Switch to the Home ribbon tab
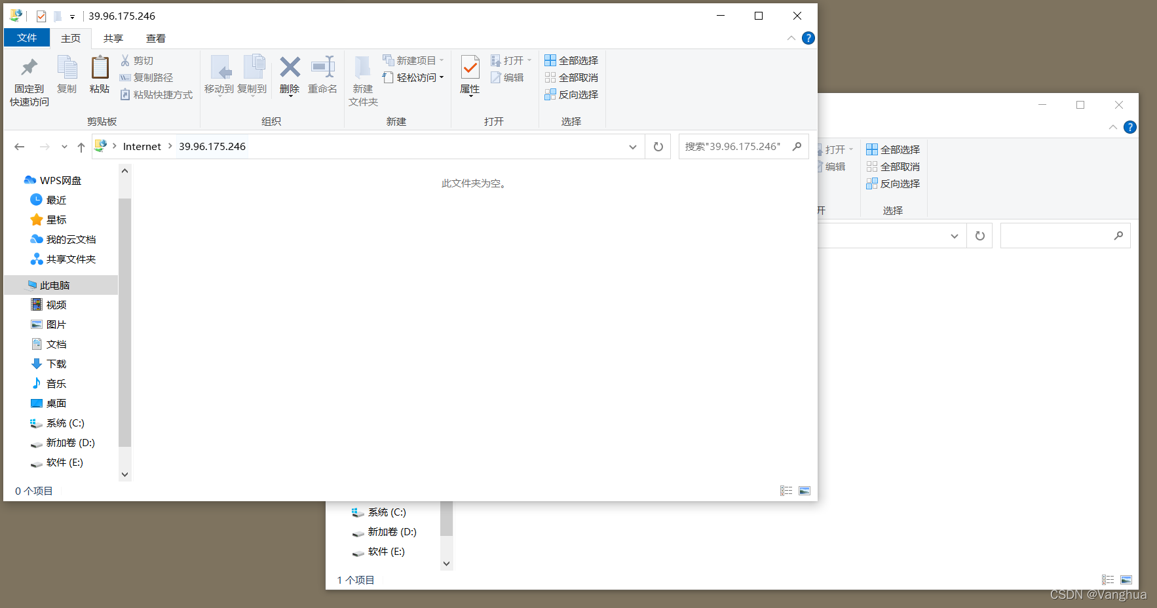Screen dimensions: 1157x608 point(71,38)
